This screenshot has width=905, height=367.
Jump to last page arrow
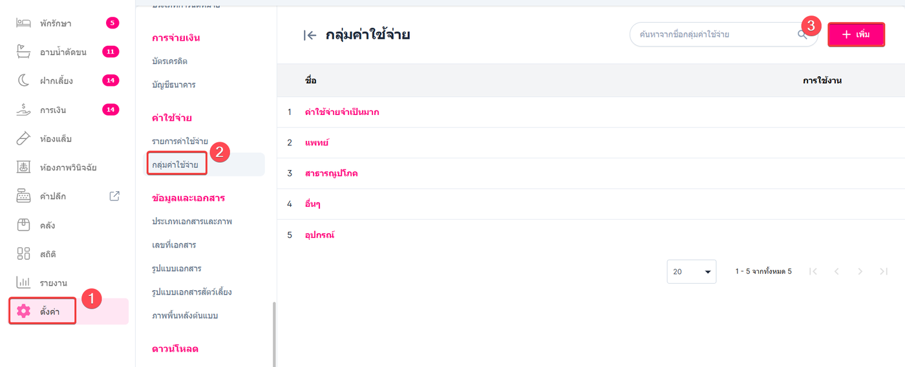(884, 271)
